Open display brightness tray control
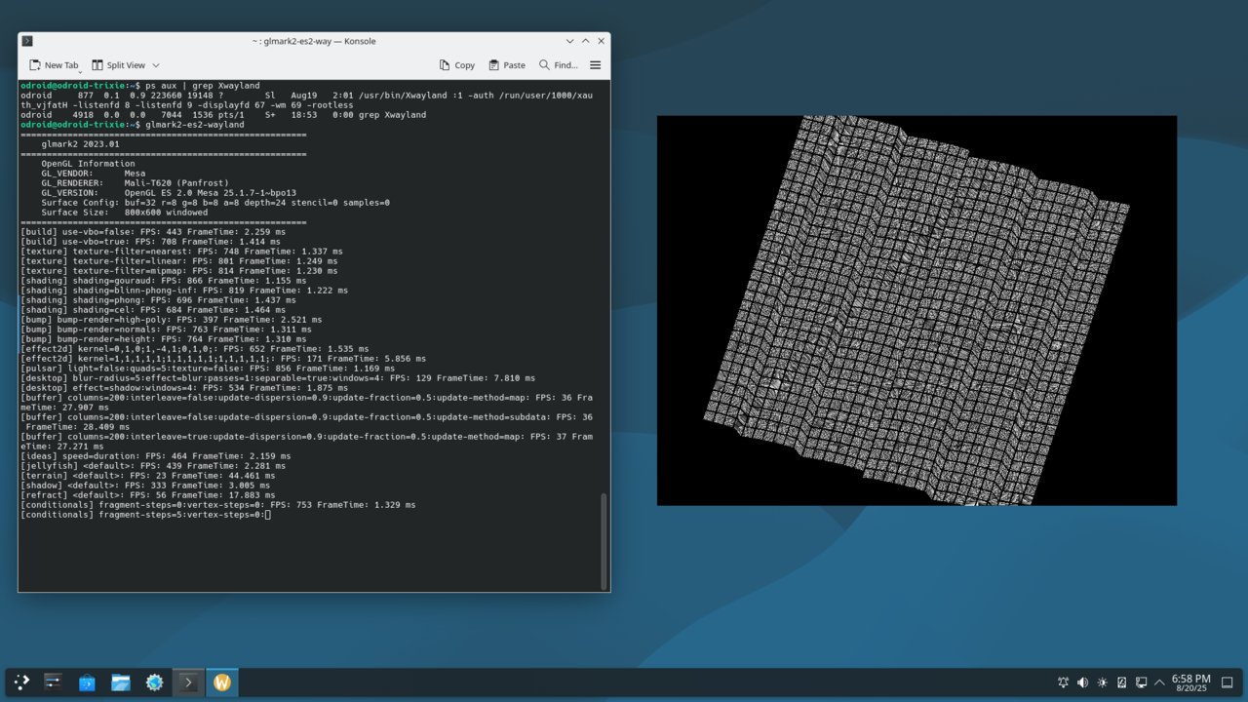 point(1103,682)
